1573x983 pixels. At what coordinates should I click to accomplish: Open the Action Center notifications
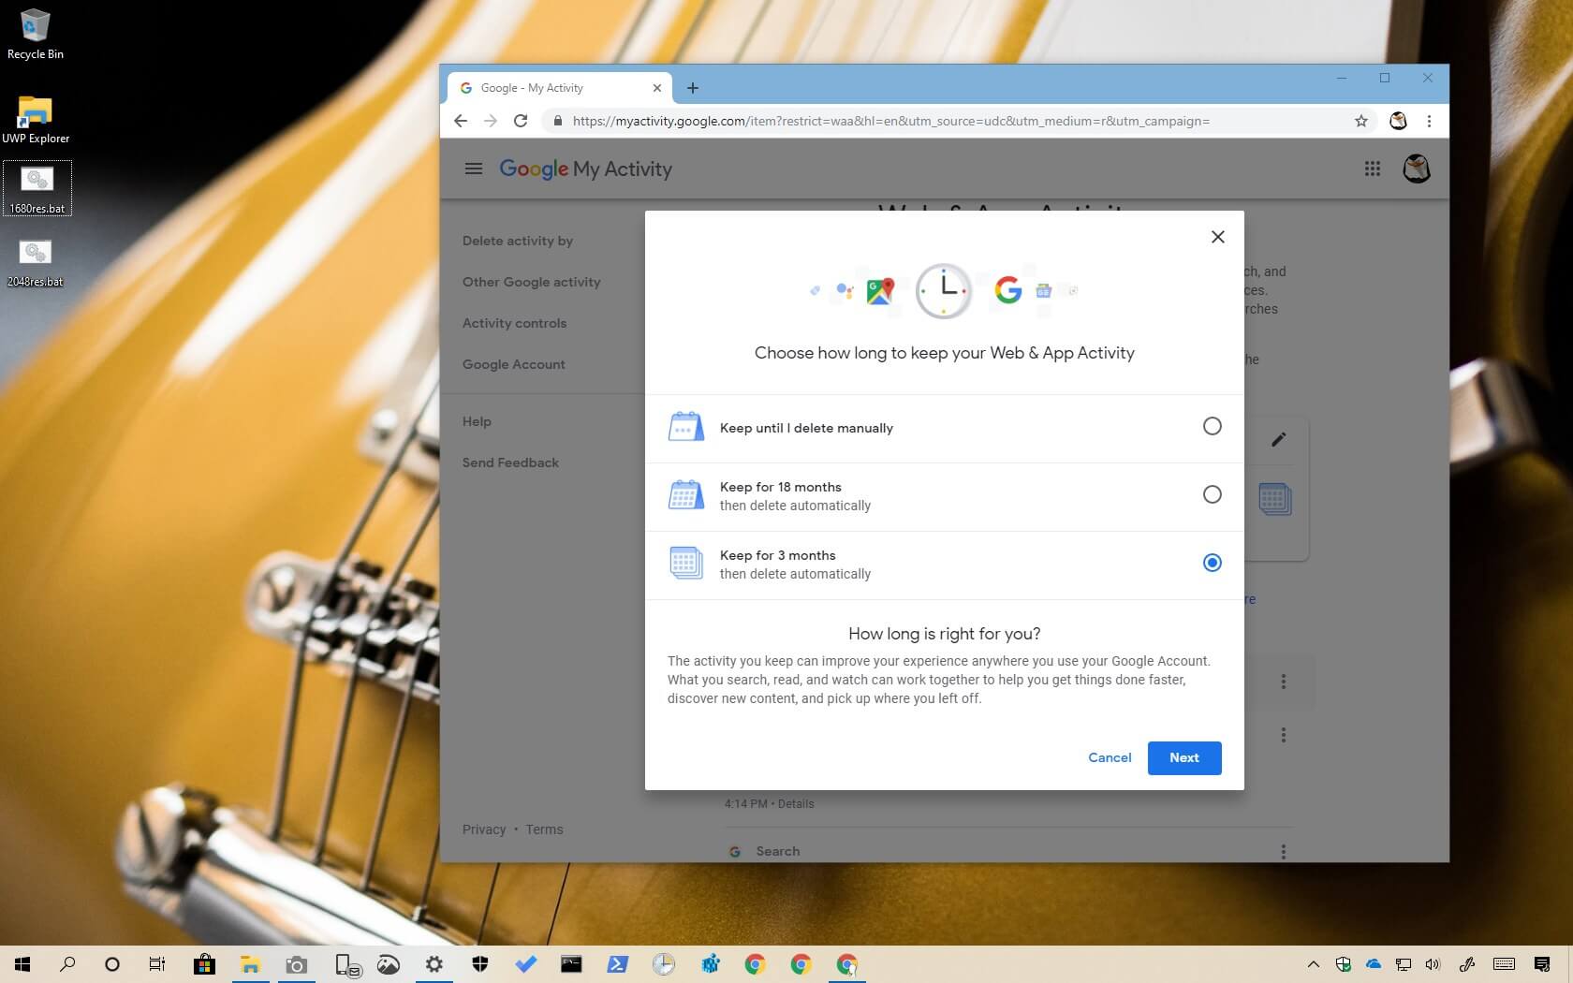1542,964
